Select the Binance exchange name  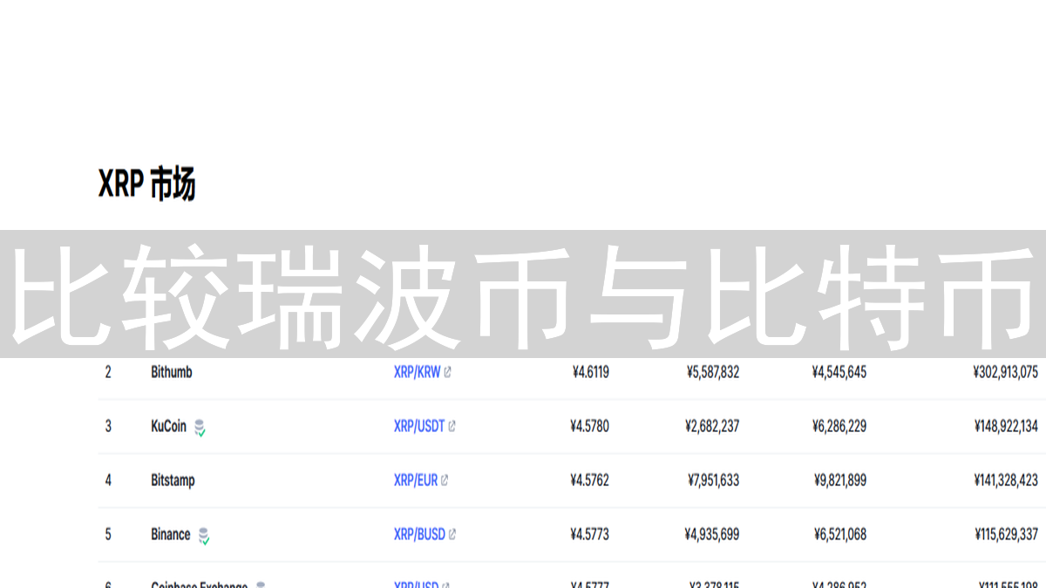tap(171, 534)
